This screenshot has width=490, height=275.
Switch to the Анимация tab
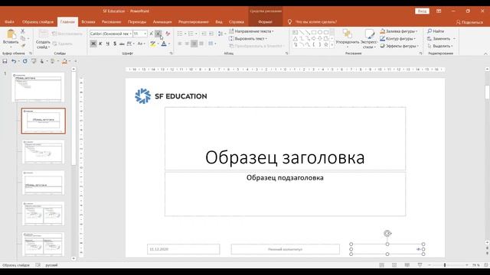(162, 22)
